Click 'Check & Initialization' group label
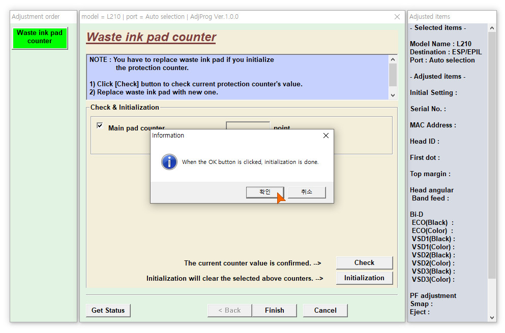Image resolution: width=505 pixels, height=333 pixels. coord(125,107)
